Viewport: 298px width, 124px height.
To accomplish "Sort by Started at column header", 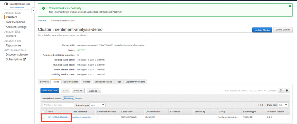I will coord(175,112).
